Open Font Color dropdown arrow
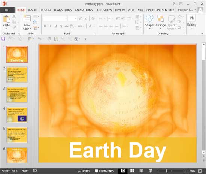The height and width of the screenshot is (174, 206). 94,26
